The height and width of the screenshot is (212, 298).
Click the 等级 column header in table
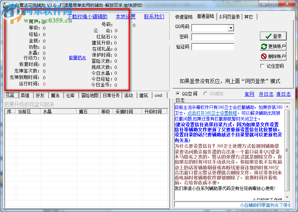106,112
